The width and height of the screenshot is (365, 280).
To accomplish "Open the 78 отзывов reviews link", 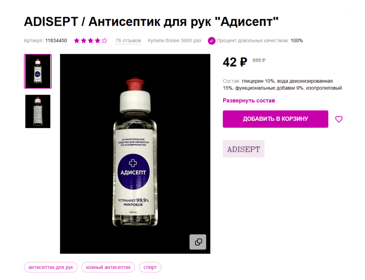I will (x=128, y=41).
